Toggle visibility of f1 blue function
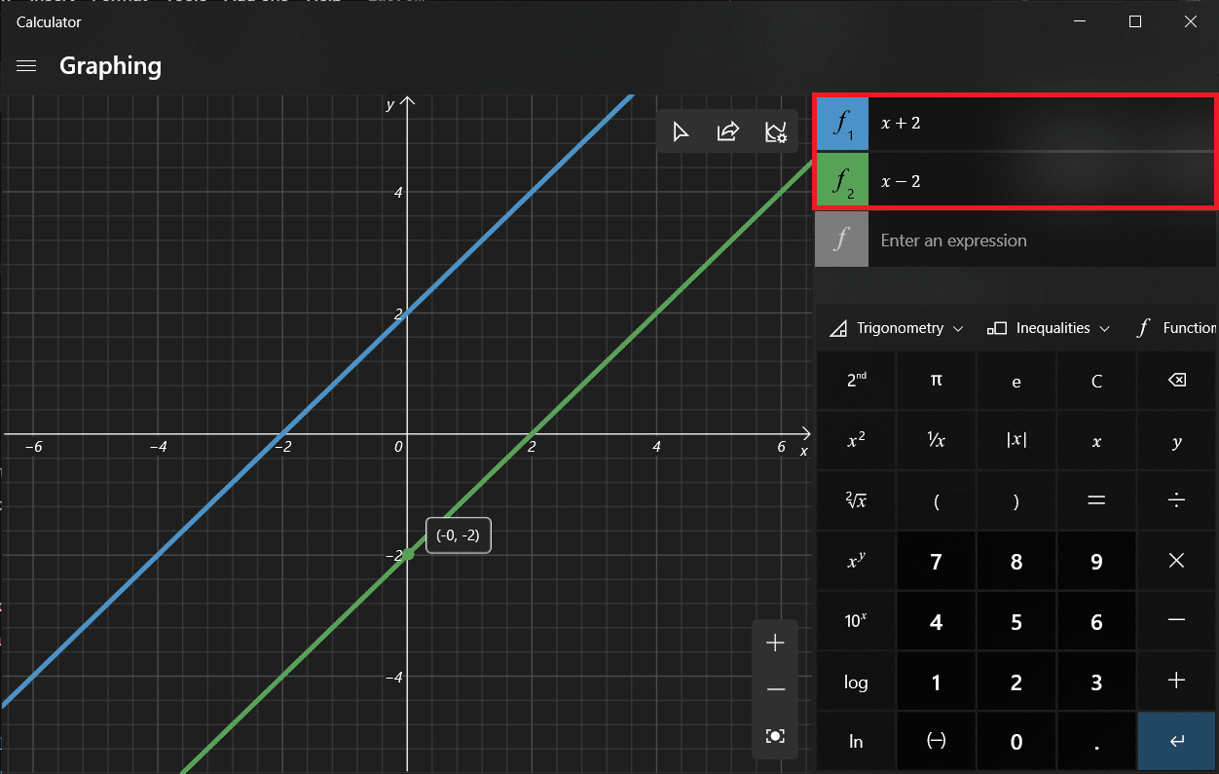 pos(841,124)
